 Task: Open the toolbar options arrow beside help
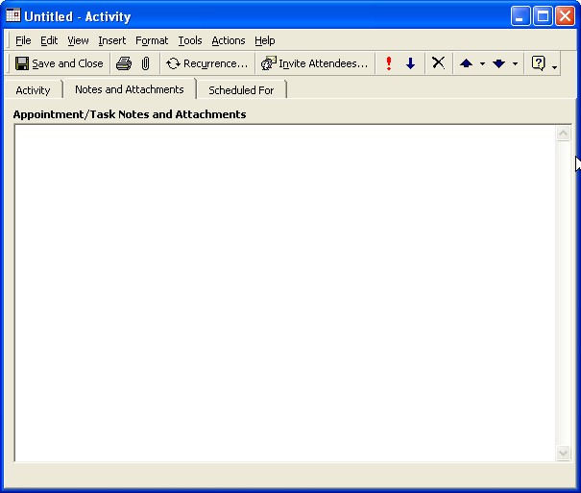pyautogui.click(x=555, y=66)
